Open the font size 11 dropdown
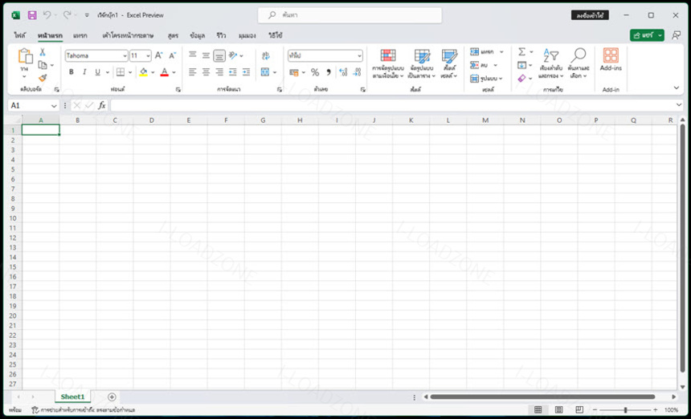 tap(148, 56)
